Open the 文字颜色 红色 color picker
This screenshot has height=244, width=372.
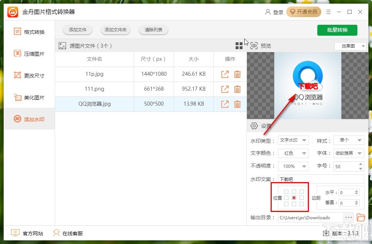click(293, 153)
